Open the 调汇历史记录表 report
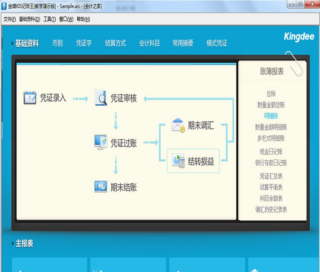Image resolution: width=320 pixels, height=272 pixels. pos(271,209)
